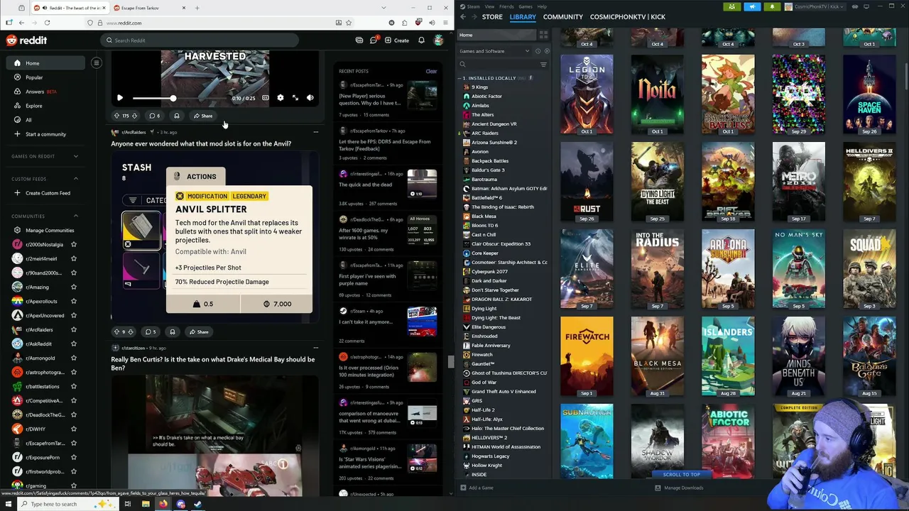The height and width of the screenshot is (511, 909).
Task: Toggle favorite star for r/battlestations
Action: click(73, 386)
